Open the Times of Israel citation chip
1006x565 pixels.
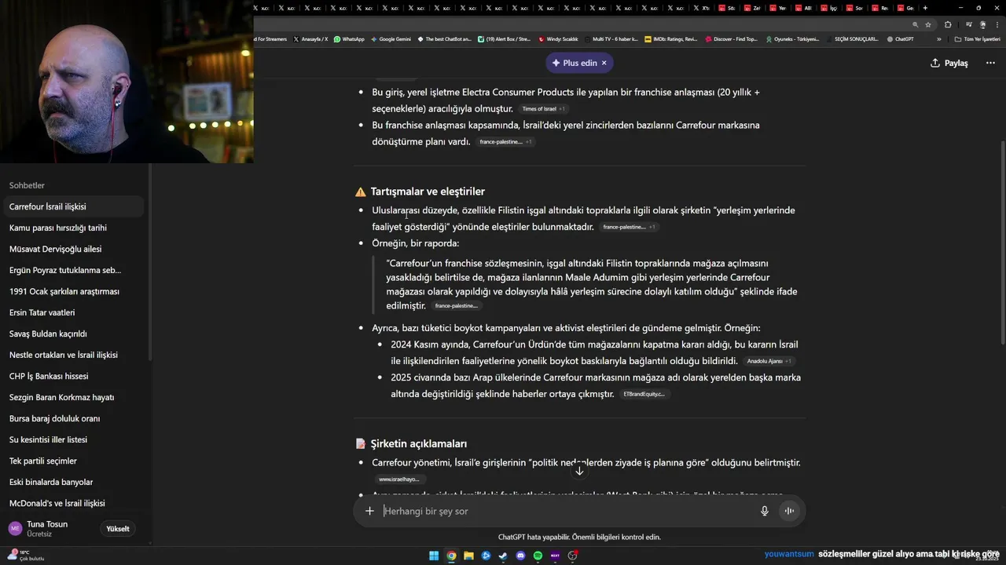(x=543, y=109)
